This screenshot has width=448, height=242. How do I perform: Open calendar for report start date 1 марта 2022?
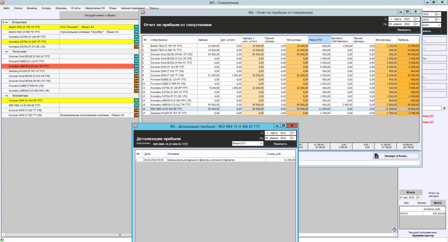(415, 19)
